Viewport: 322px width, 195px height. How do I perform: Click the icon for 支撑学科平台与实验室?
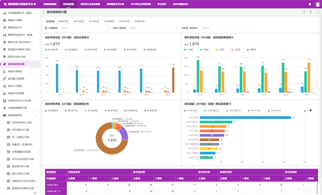[x=4, y=101]
